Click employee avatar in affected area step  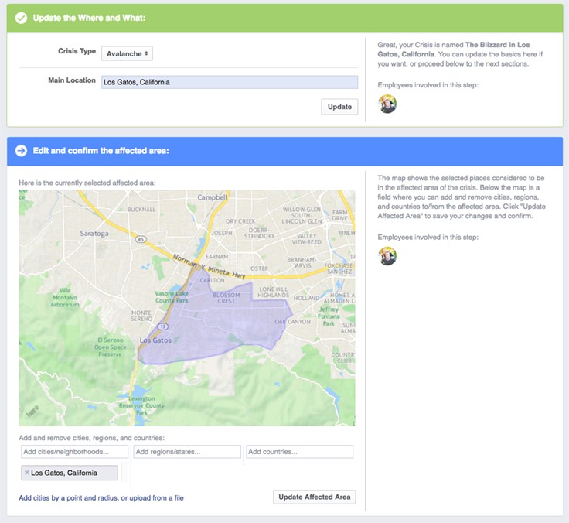pos(387,256)
